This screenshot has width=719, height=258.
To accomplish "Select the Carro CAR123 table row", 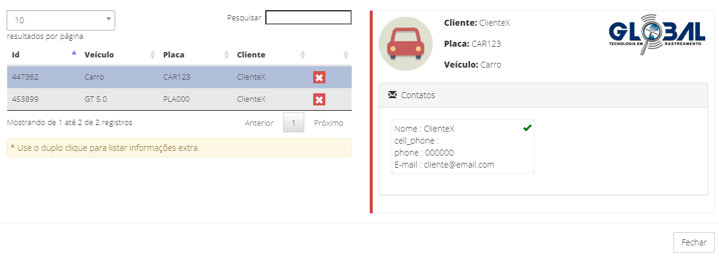I will (156, 77).
